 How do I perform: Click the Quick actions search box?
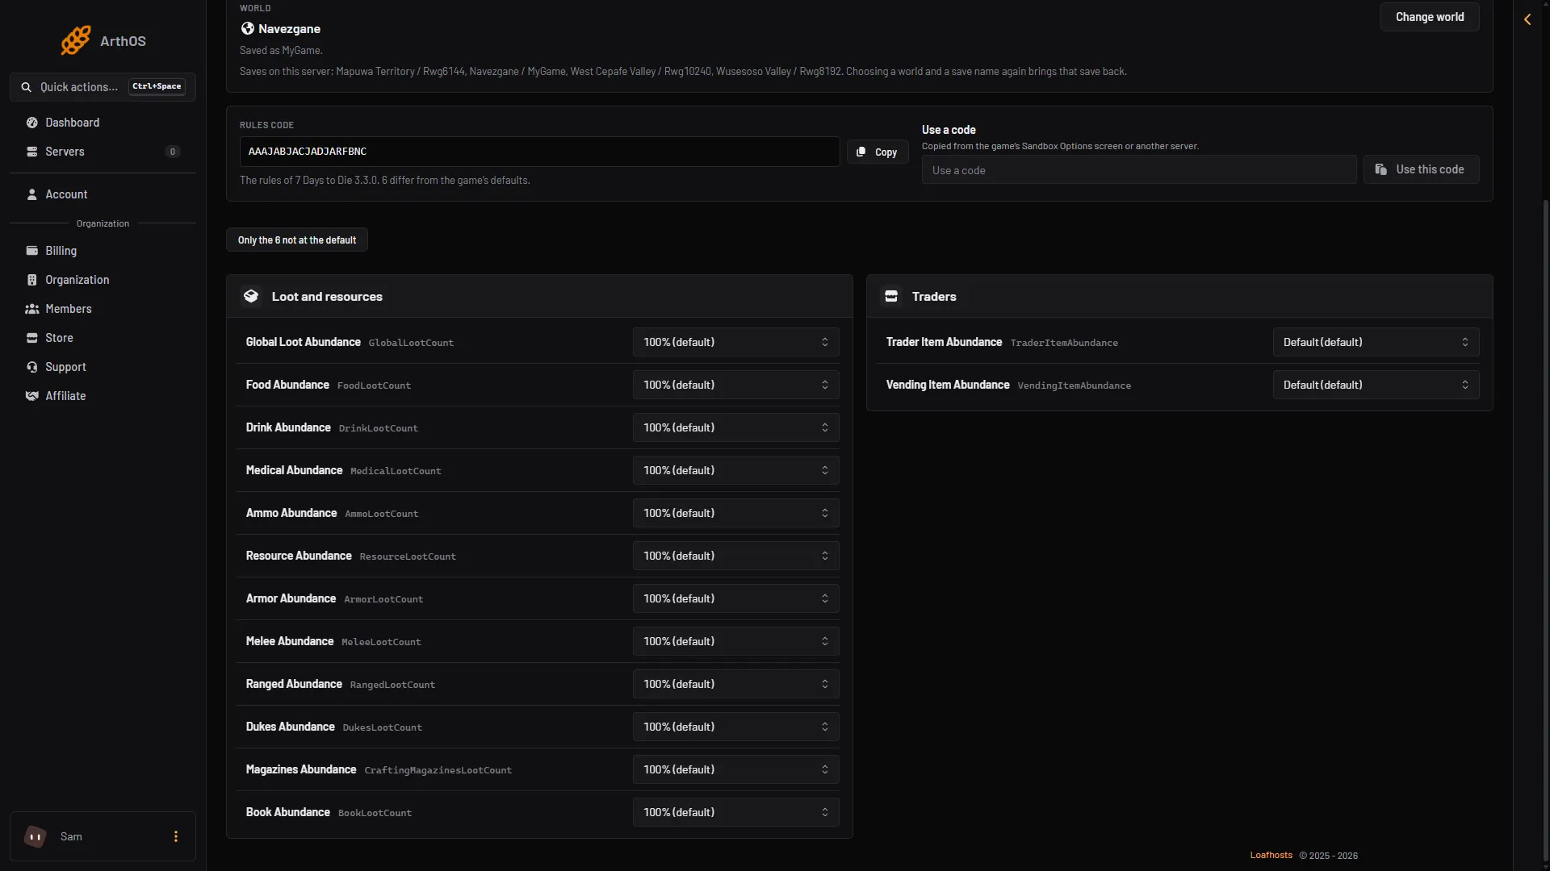[103, 87]
